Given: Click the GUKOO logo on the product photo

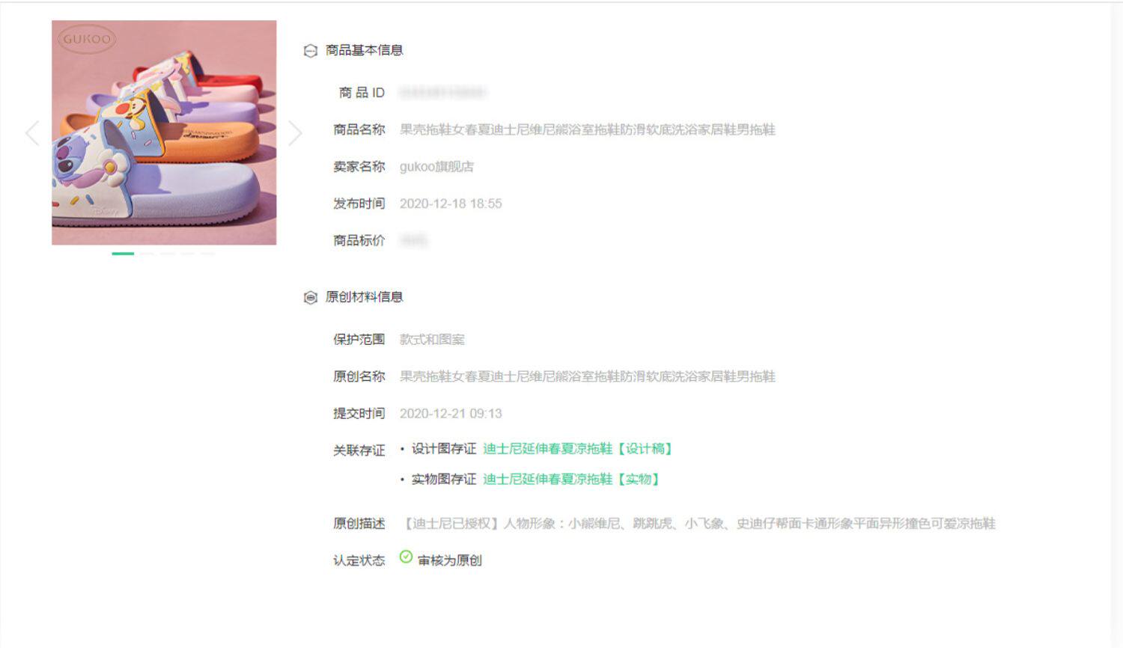Looking at the screenshot, I should coord(87,39).
